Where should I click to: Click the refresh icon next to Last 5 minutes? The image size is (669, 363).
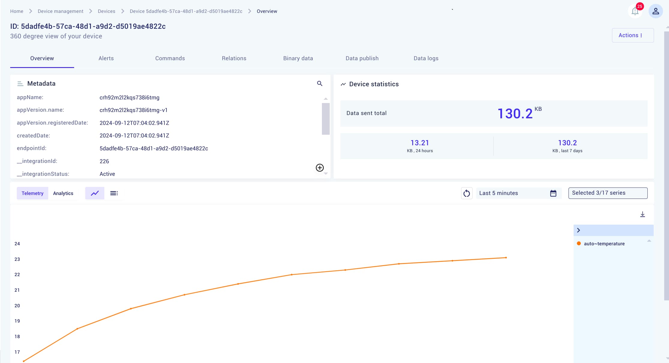(467, 193)
